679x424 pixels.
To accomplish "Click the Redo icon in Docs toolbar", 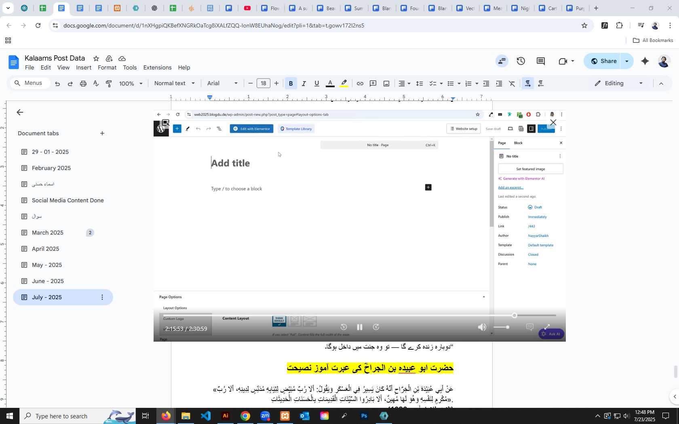I will 70,84.
